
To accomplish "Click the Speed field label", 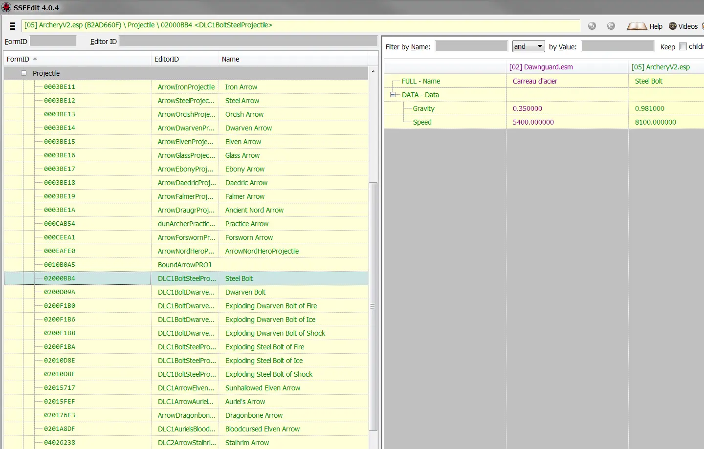I will pyautogui.click(x=422, y=122).
